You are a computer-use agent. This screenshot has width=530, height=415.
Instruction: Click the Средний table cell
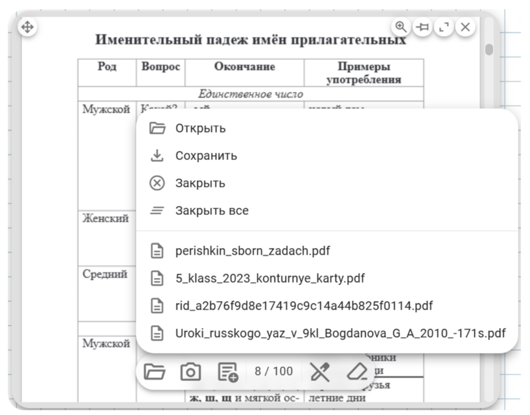pyautogui.click(x=107, y=293)
